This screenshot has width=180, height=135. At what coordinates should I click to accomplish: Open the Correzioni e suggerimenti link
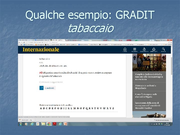51,82
